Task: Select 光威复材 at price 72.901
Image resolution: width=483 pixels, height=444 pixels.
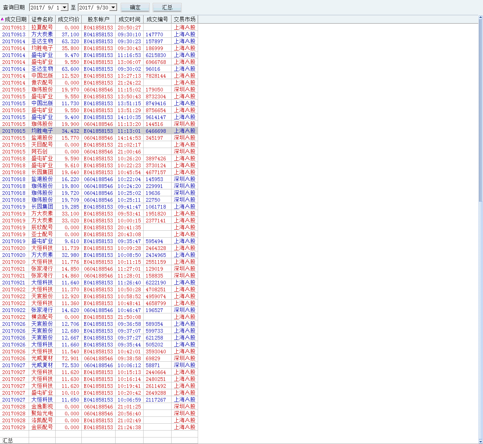Action: (42, 358)
